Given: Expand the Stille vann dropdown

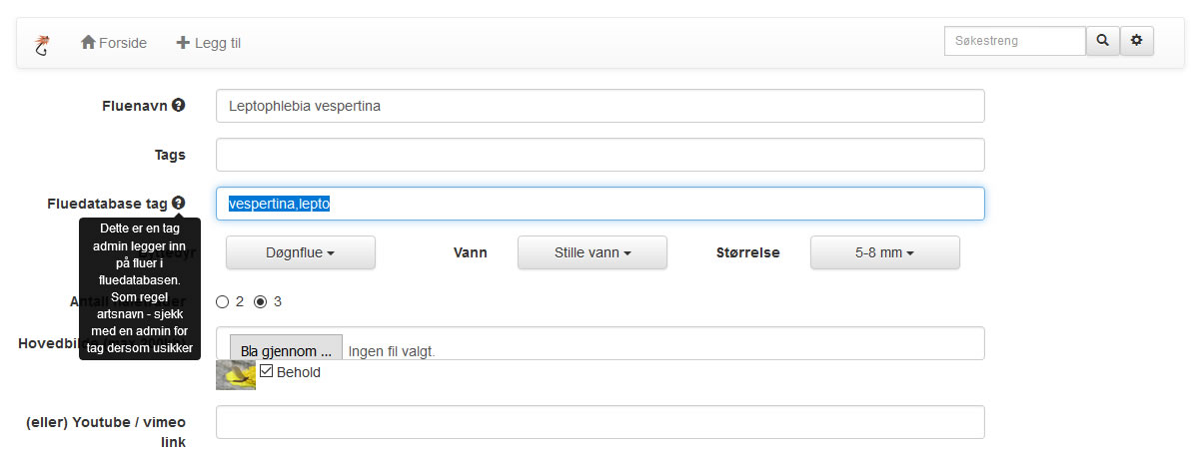Looking at the screenshot, I should [x=593, y=252].
